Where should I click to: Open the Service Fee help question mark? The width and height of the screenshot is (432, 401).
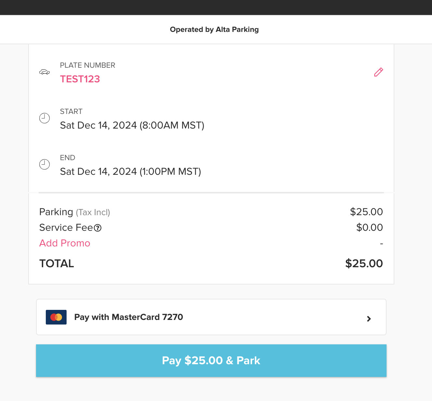[x=98, y=228]
